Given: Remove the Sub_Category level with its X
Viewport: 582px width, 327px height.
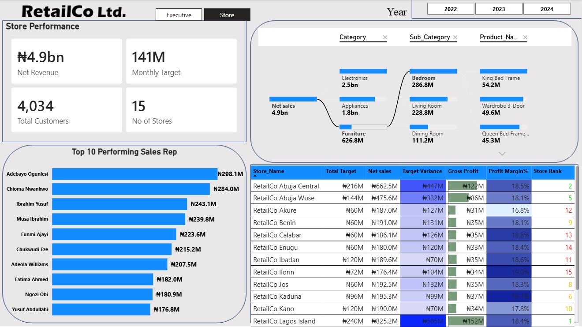Looking at the screenshot, I should [455, 38].
